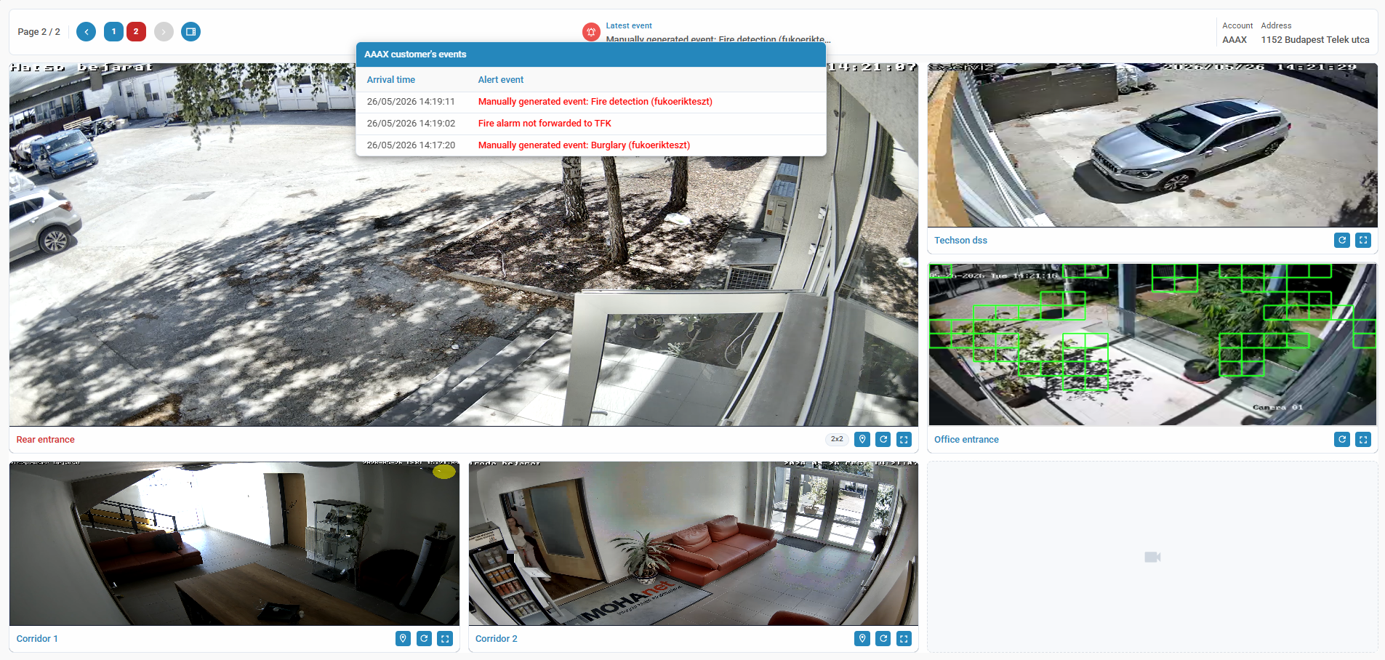Click the empty camera slot placeholder icon
The height and width of the screenshot is (660, 1385).
[1152, 557]
